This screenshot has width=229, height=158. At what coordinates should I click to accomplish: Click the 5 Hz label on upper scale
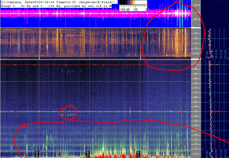pos(196,53)
